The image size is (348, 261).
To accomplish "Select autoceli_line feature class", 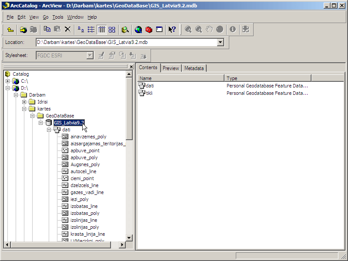I will pos(83,171).
